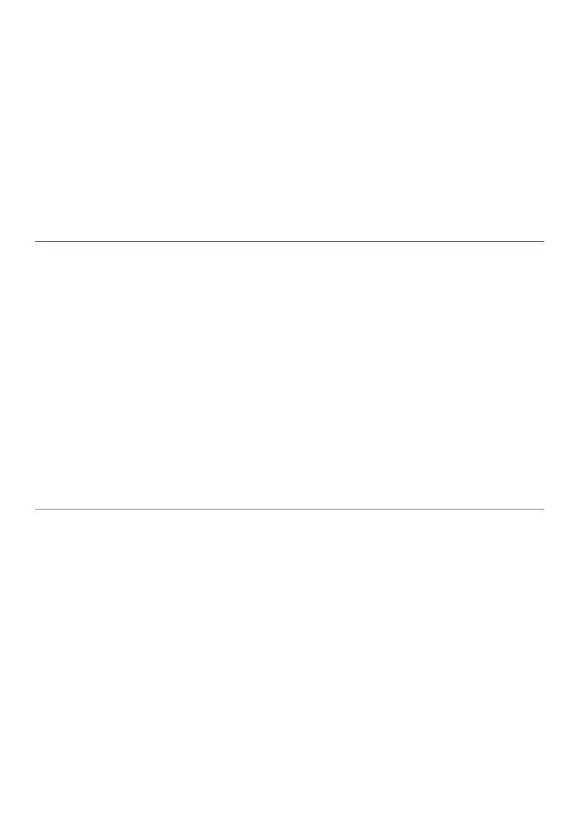Click the upper horizontal divider line

(290, 242)
